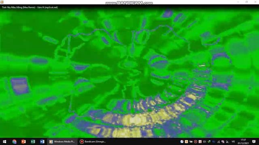Screen dimensions: 259x145
Task: Open the clock showing 17:37
Action: [x=243, y=141]
